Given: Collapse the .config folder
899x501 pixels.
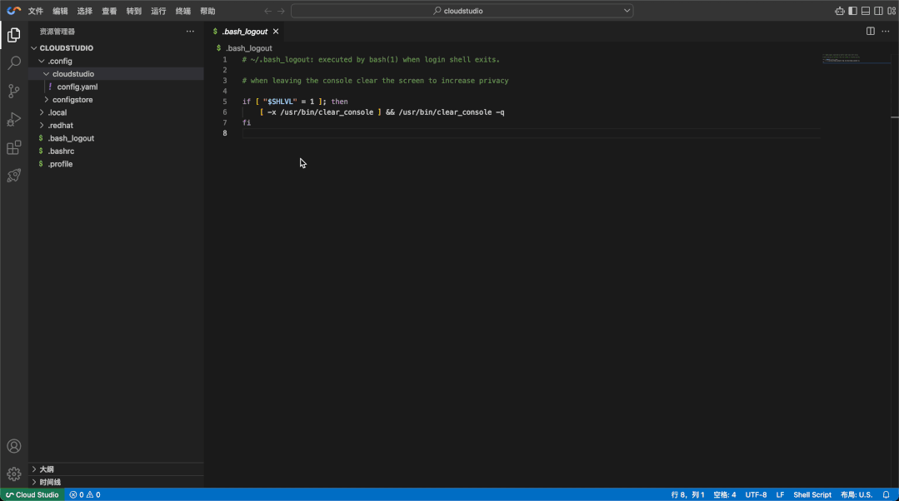Looking at the screenshot, I should coord(42,62).
